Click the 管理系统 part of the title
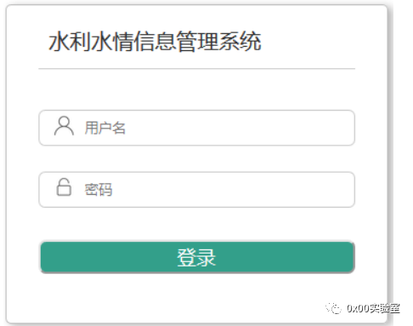 218,42
